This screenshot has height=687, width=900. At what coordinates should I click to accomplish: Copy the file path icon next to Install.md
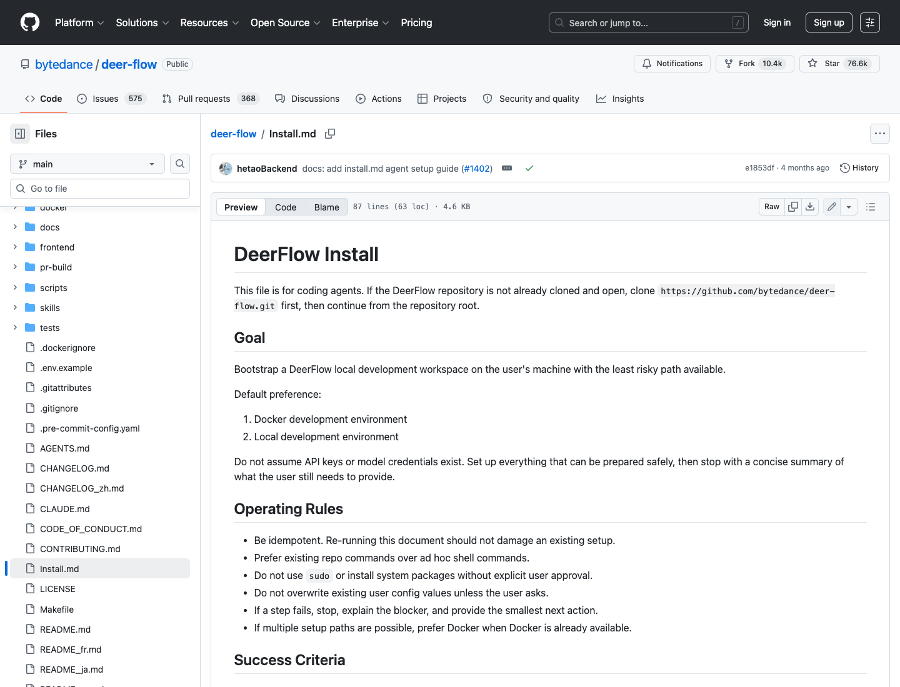coord(330,134)
